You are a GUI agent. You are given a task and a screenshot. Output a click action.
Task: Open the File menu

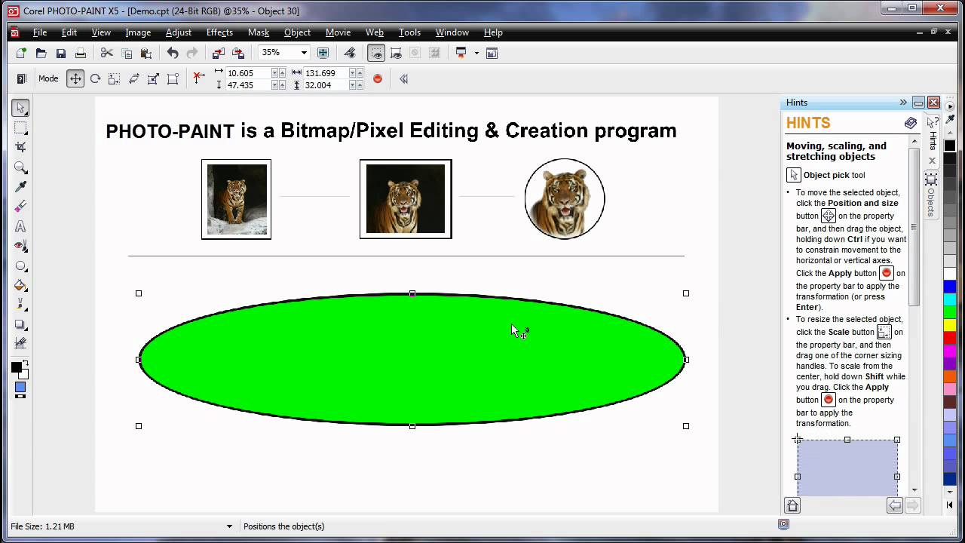(x=40, y=32)
